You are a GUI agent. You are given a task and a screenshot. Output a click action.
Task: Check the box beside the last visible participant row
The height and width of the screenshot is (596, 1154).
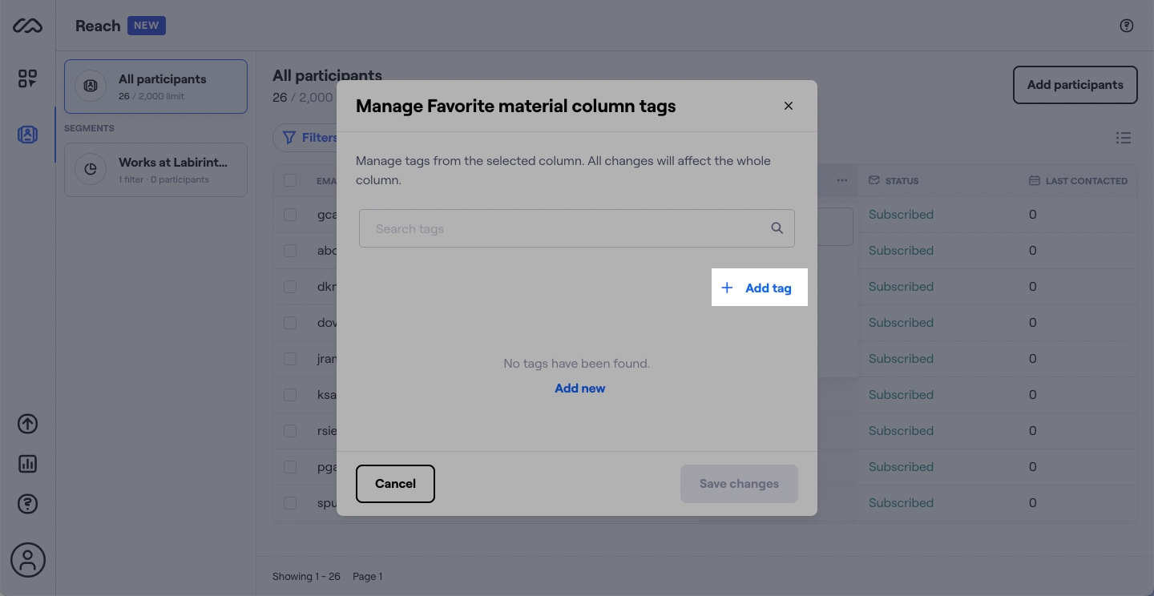coord(289,502)
